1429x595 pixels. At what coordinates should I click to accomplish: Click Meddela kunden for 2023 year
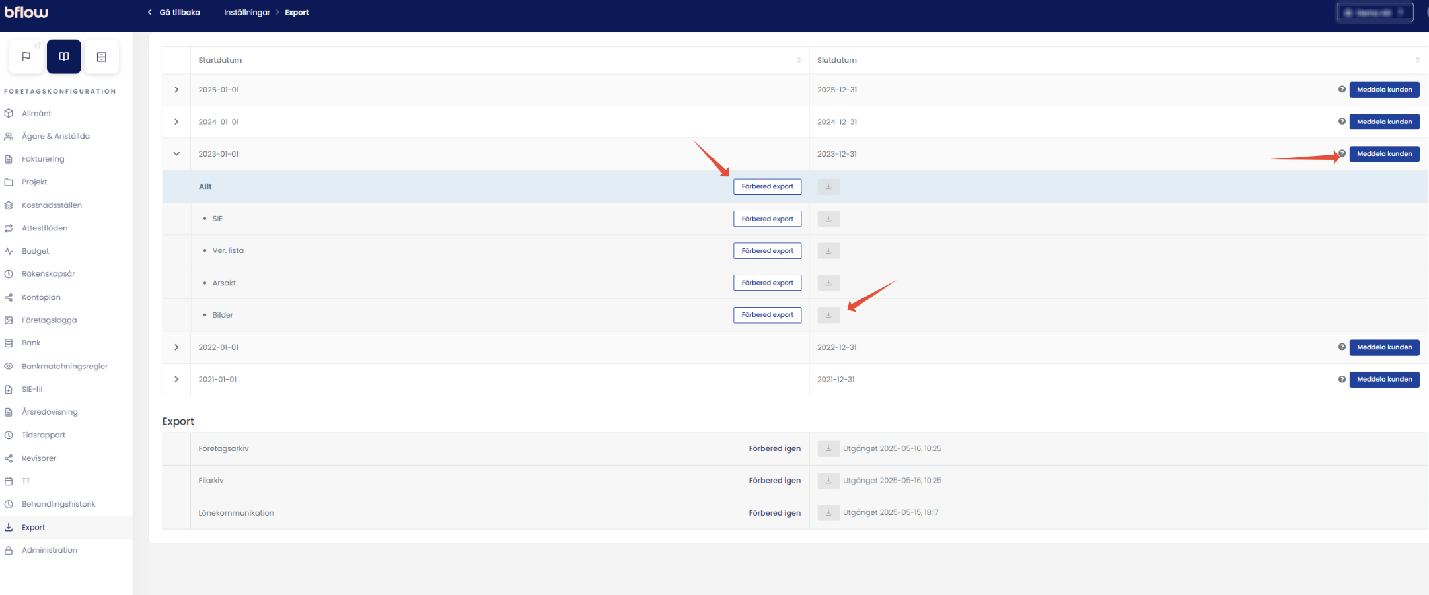(1384, 153)
